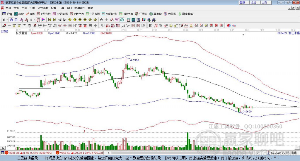Viewport: 300px width, 161px height.
Task: Click the 3.0600 low price label
Action: (247, 112)
